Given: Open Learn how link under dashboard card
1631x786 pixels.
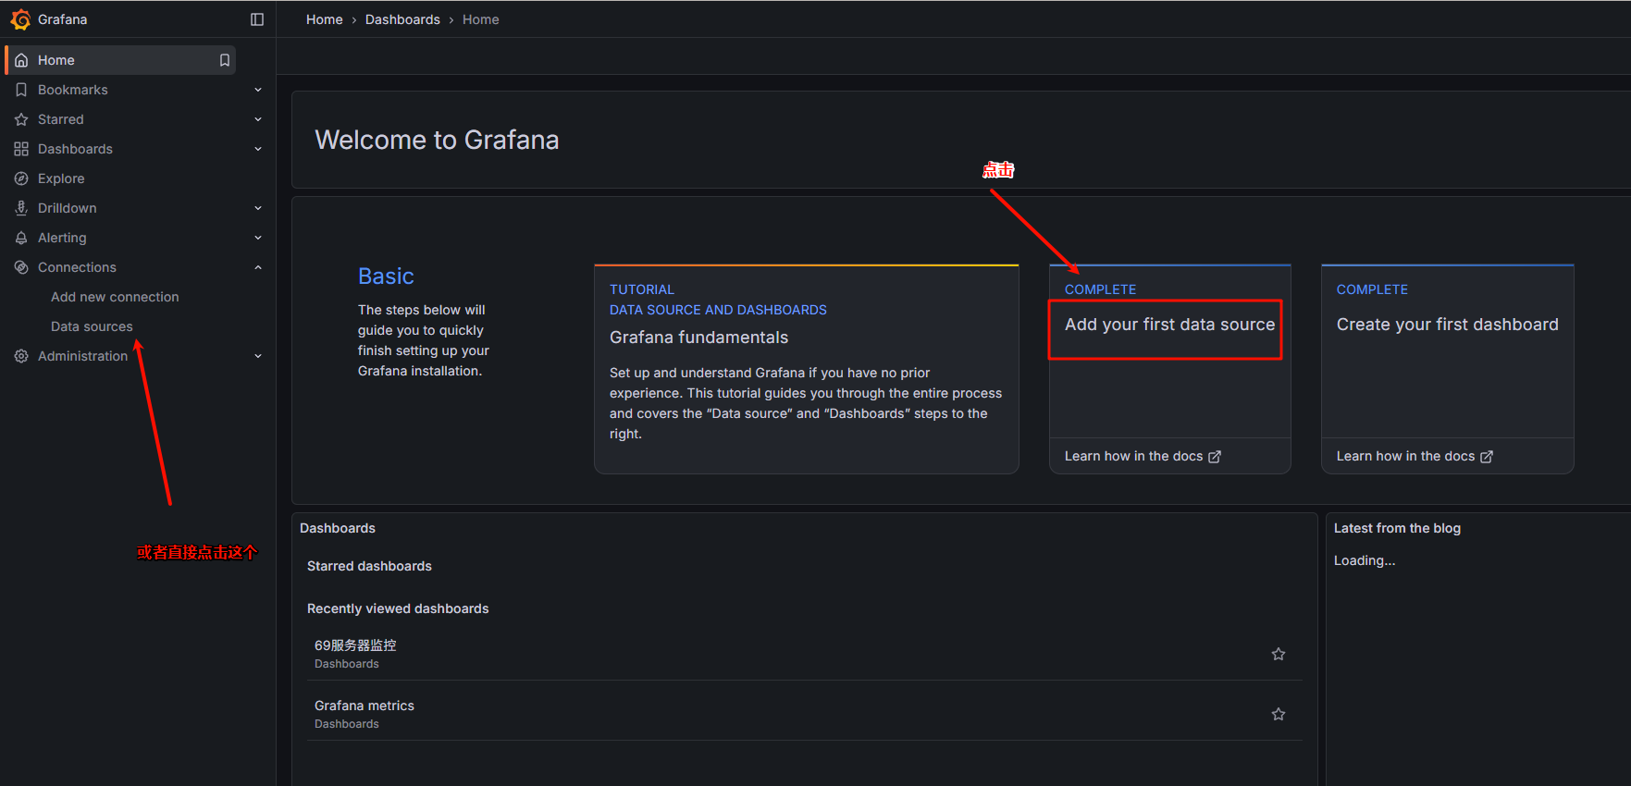Looking at the screenshot, I should [x=1414, y=456].
